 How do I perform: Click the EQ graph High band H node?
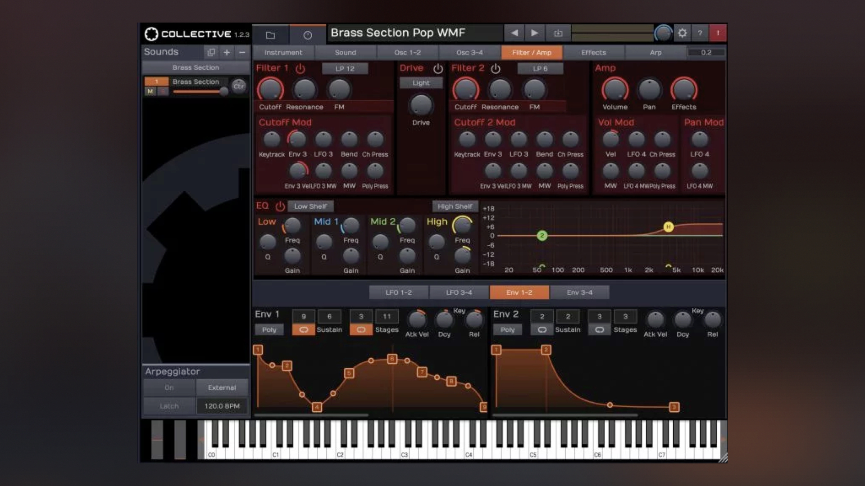tap(668, 227)
